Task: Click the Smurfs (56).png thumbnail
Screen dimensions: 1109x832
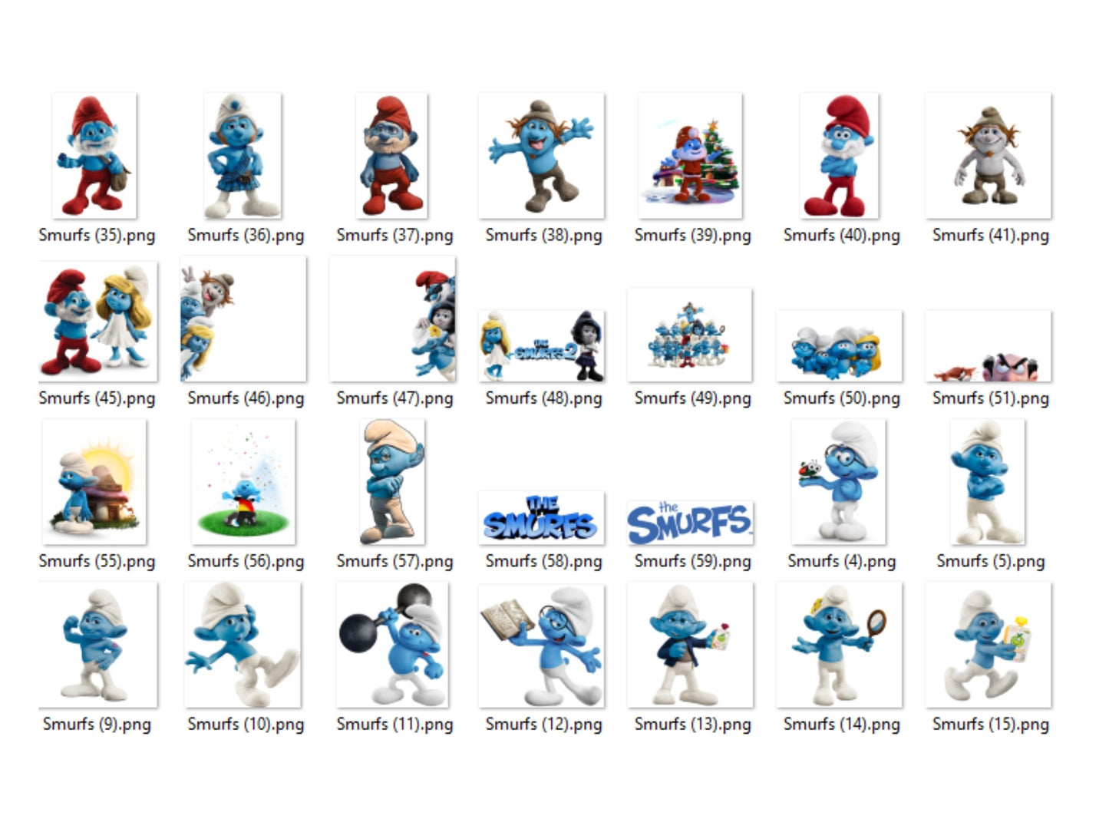Action: (x=243, y=482)
